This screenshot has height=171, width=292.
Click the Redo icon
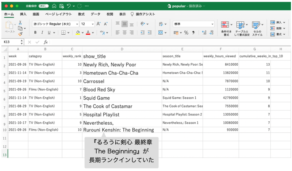coord(79,6)
